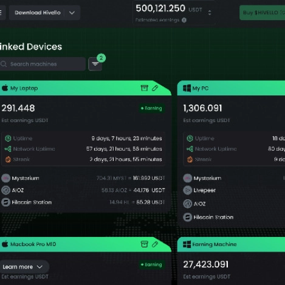Expand the Learn more chevron

tap(39, 267)
